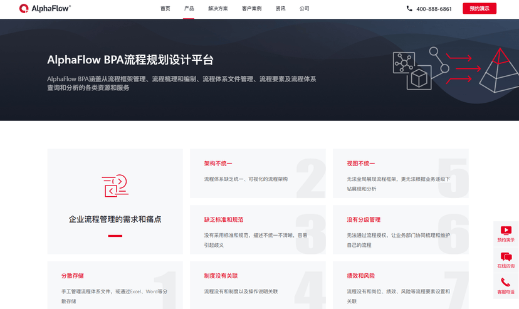Image resolution: width=519 pixels, height=309 pixels.
Task: Click the description starting 手工管理流程体系文件
Action: pos(114,296)
